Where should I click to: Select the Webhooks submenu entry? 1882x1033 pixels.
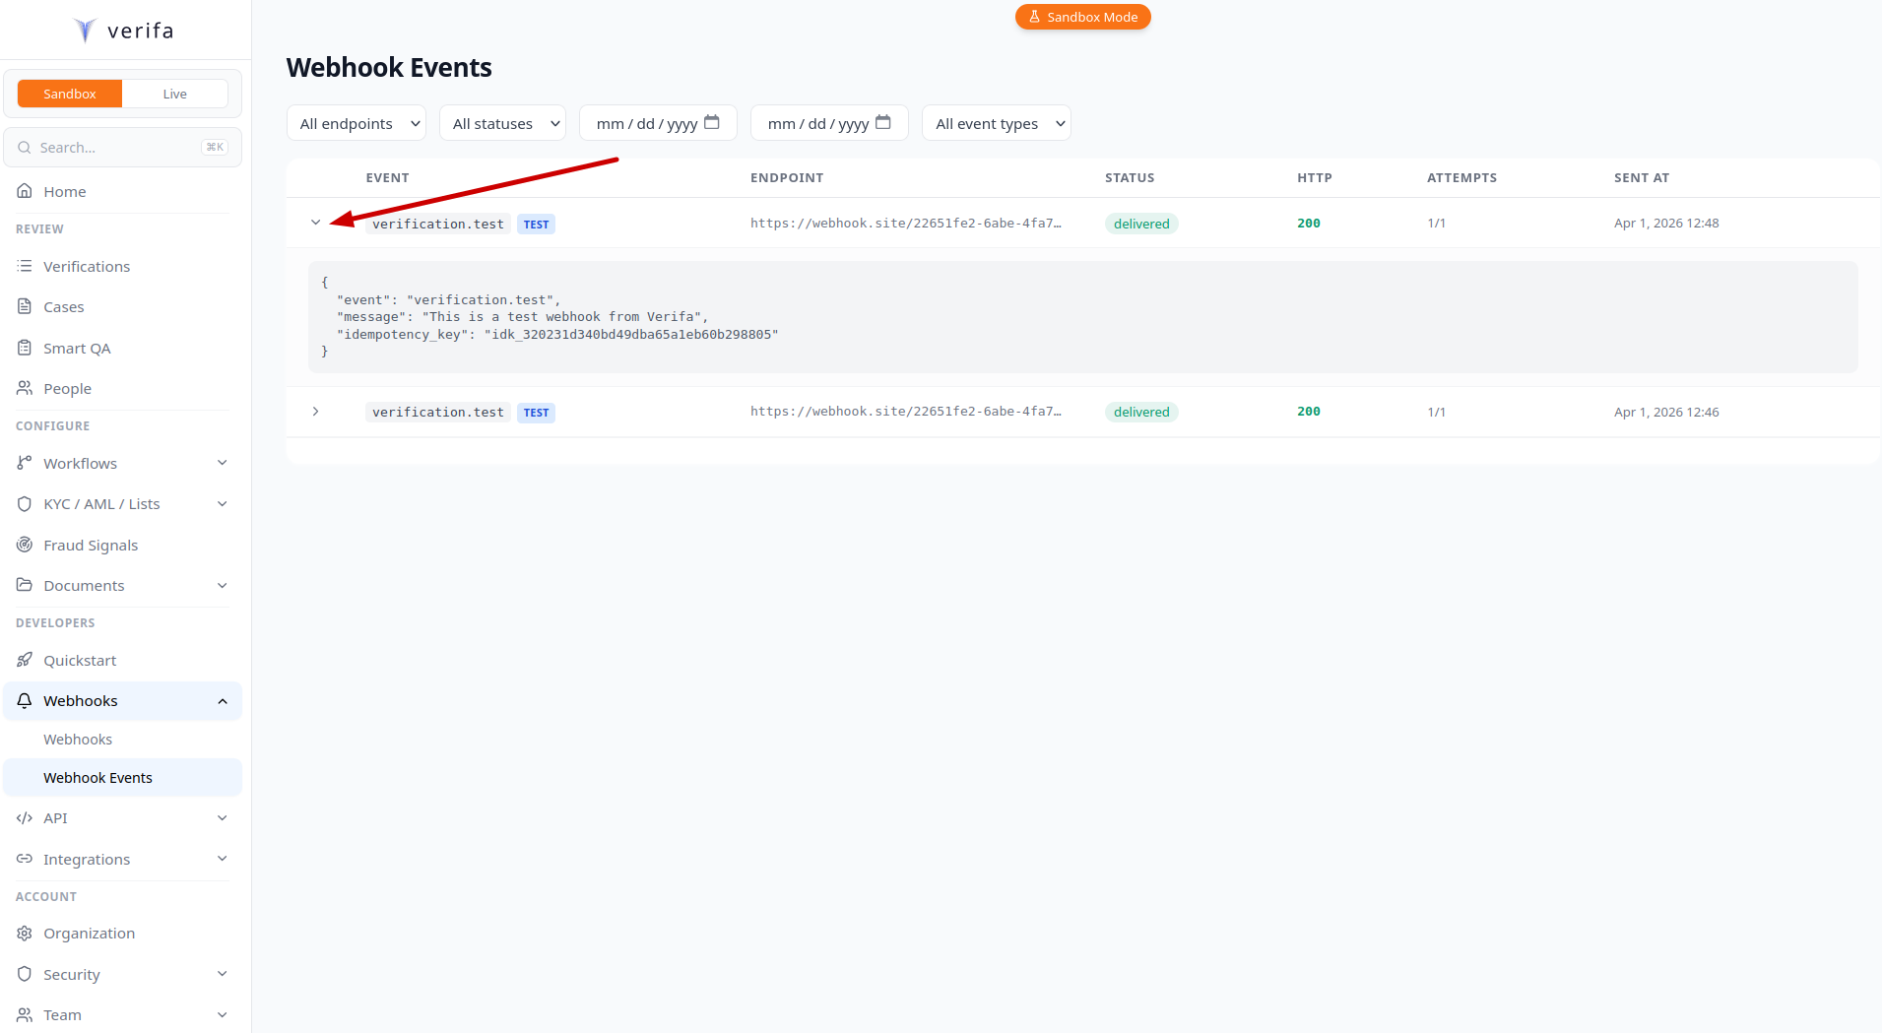[x=78, y=739]
